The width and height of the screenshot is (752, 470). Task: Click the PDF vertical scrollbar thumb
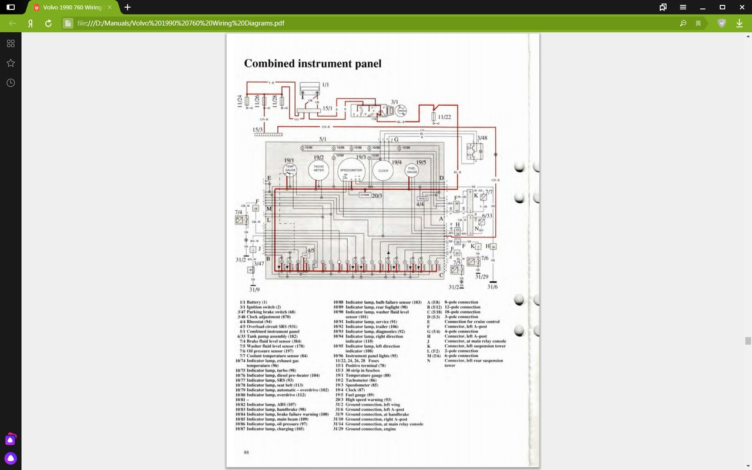tap(748, 341)
